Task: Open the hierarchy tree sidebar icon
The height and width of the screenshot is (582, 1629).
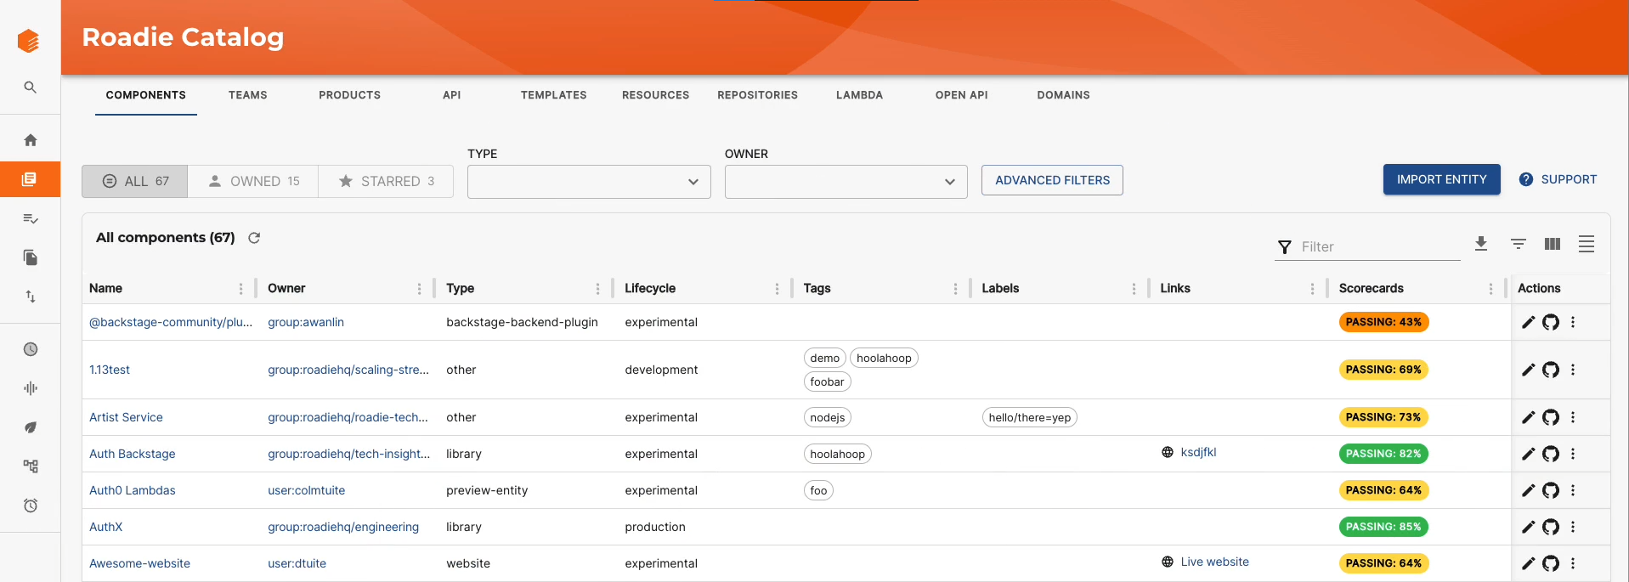Action: tap(30, 466)
